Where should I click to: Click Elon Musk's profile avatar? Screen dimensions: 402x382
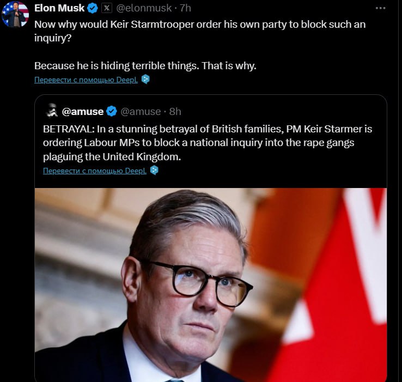pos(15,14)
